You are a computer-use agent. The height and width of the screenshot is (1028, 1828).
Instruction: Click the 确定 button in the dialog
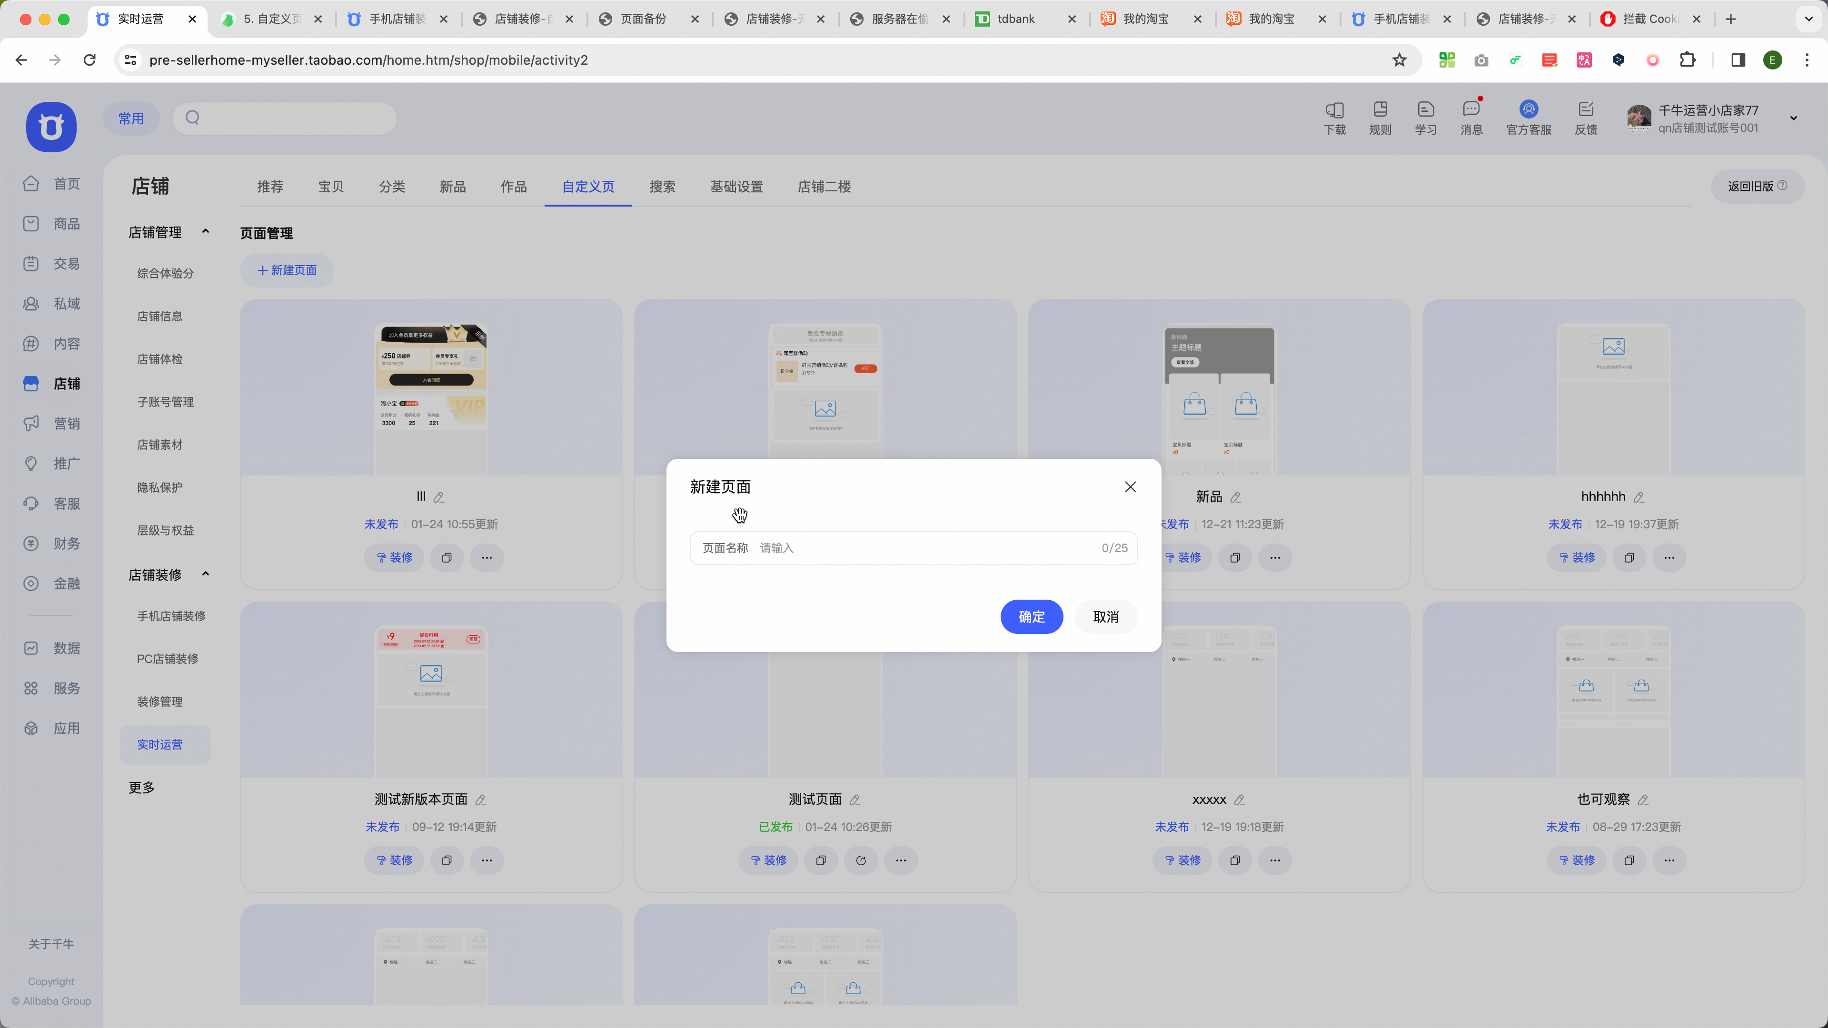pyautogui.click(x=1031, y=616)
